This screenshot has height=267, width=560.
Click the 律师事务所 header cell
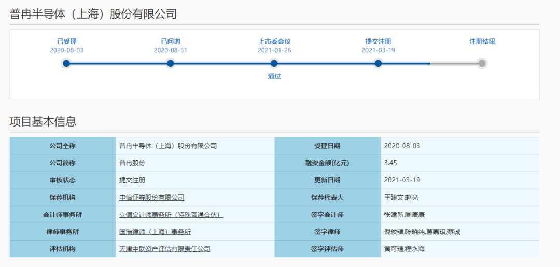(63, 232)
